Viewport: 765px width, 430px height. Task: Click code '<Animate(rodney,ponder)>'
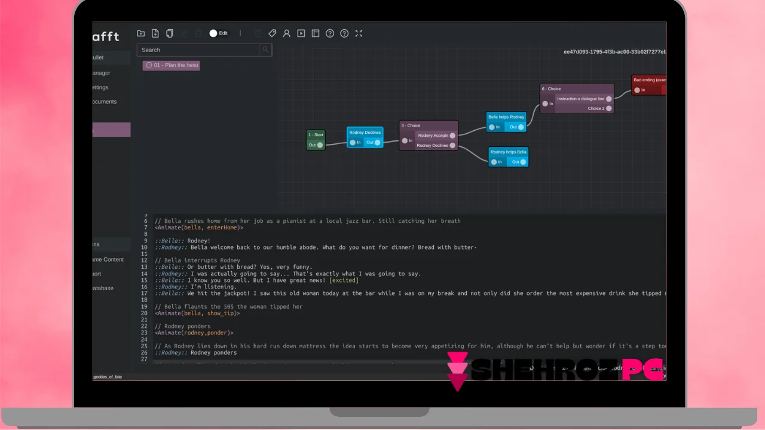(x=194, y=333)
